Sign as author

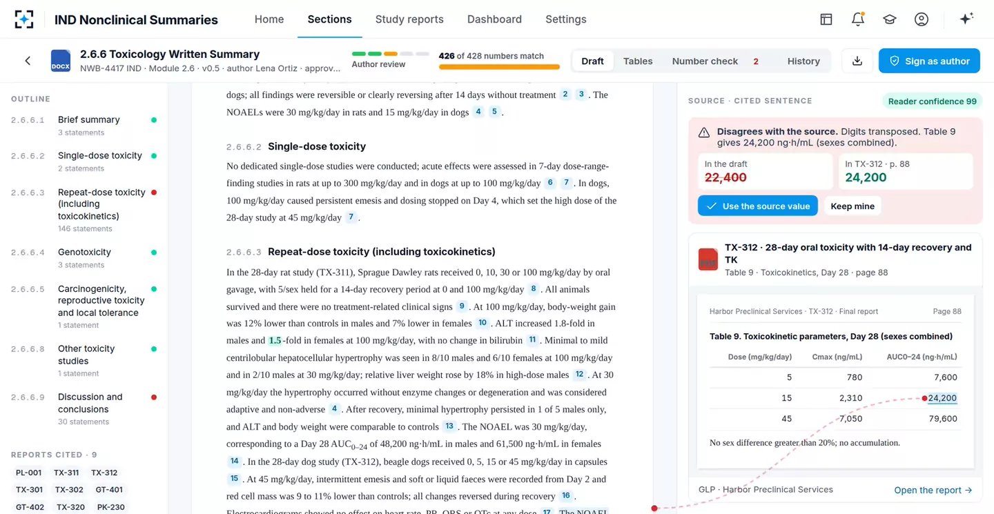(x=929, y=61)
